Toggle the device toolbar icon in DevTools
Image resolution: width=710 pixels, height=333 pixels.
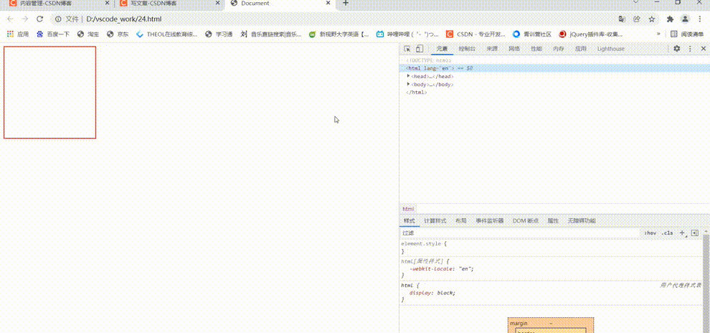[x=419, y=49]
